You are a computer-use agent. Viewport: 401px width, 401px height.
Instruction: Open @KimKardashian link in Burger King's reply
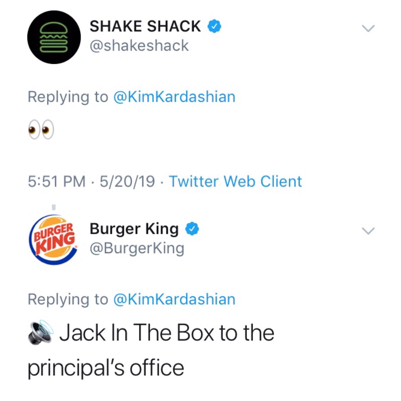[174, 299]
